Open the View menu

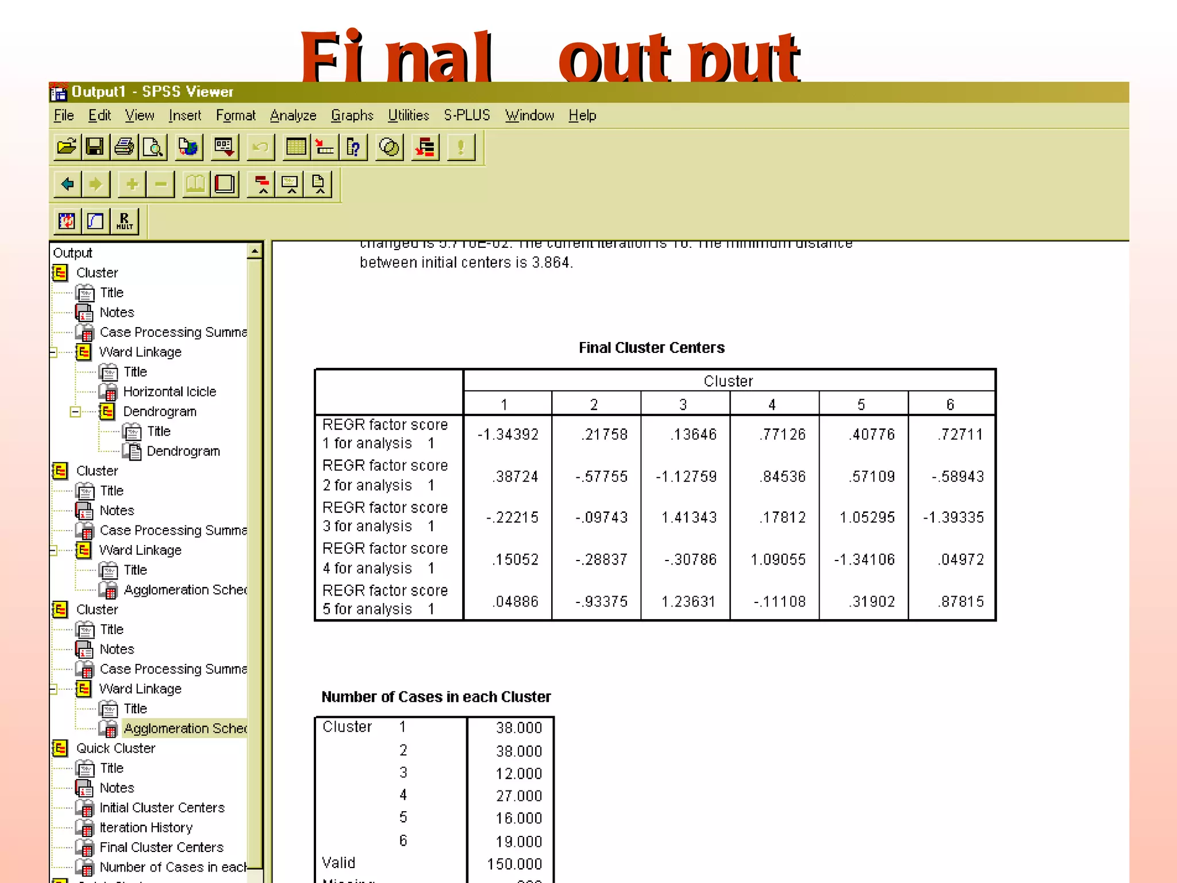(140, 116)
